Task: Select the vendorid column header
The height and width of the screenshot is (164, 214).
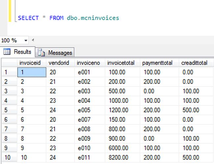Action: [59, 63]
